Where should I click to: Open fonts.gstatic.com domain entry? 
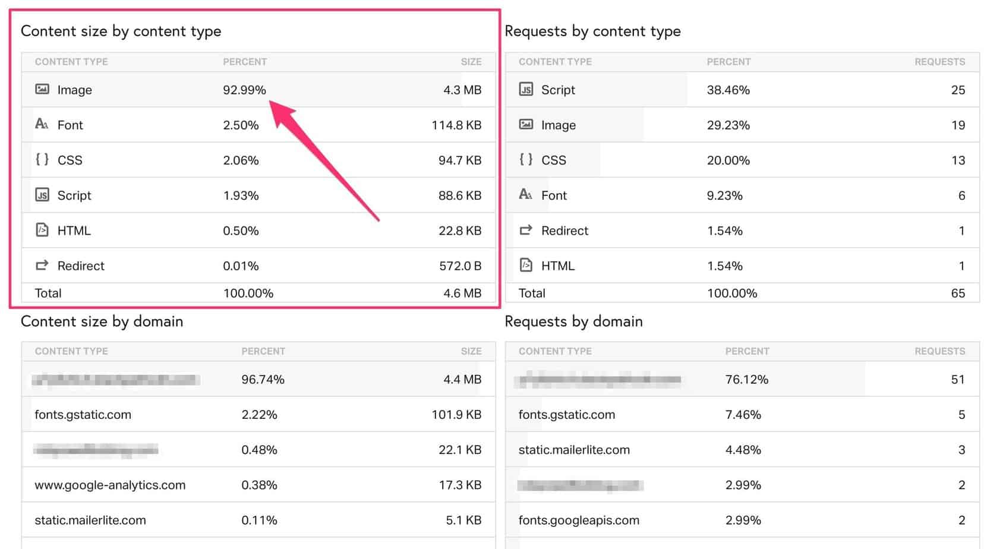click(x=83, y=414)
